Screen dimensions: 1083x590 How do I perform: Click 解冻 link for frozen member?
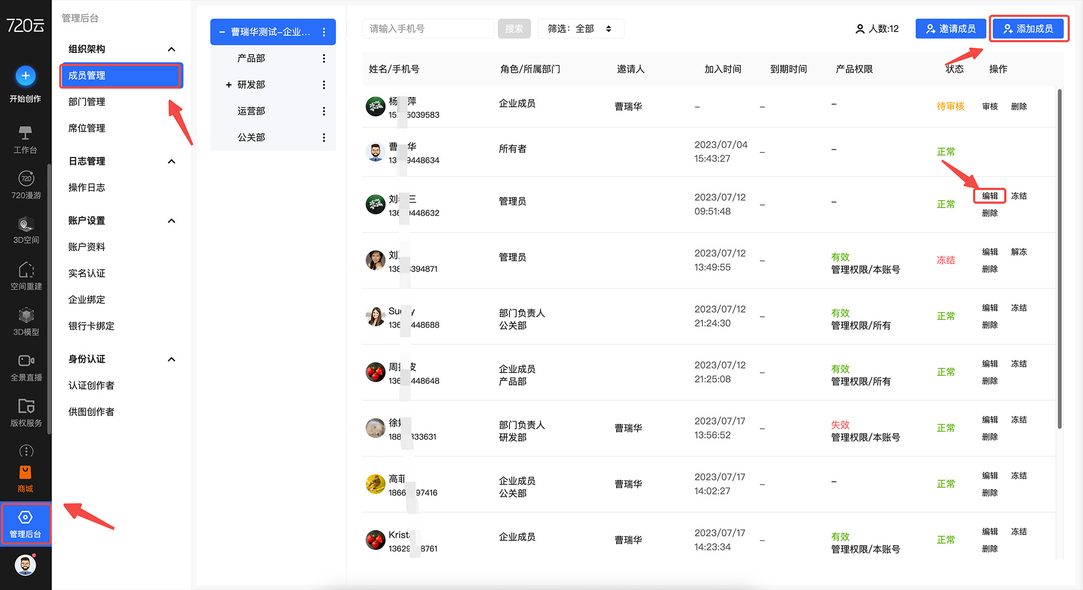1019,252
